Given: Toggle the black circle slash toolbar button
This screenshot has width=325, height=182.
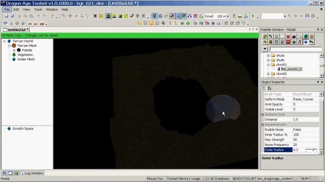Looking at the screenshot, I should pyautogui.click(x=172, y=16).
